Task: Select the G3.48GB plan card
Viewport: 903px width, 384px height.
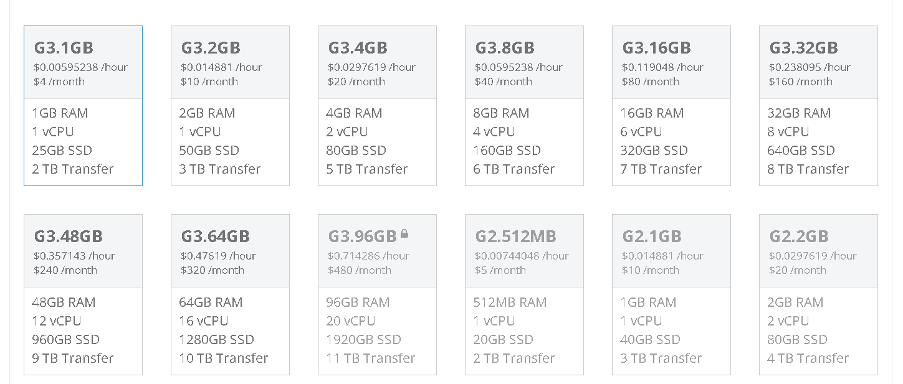Action: click(83, 295)
